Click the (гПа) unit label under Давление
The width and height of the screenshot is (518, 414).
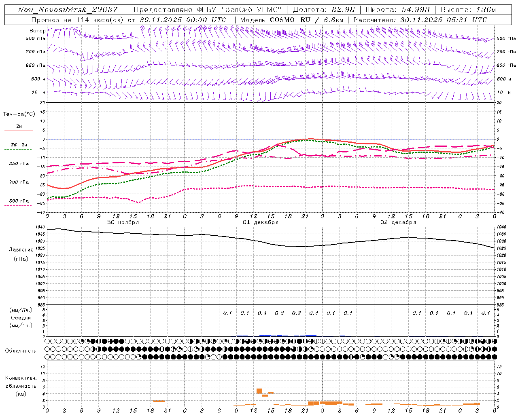pos(20,259)
